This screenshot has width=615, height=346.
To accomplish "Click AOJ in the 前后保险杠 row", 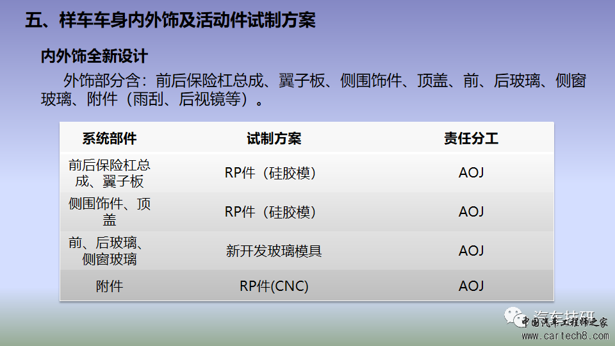I will 471,173.
